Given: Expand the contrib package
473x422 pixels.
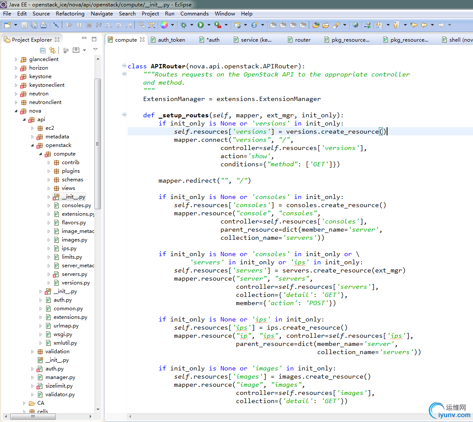Looking at the screenshot, I should click(x=49, y=162).
